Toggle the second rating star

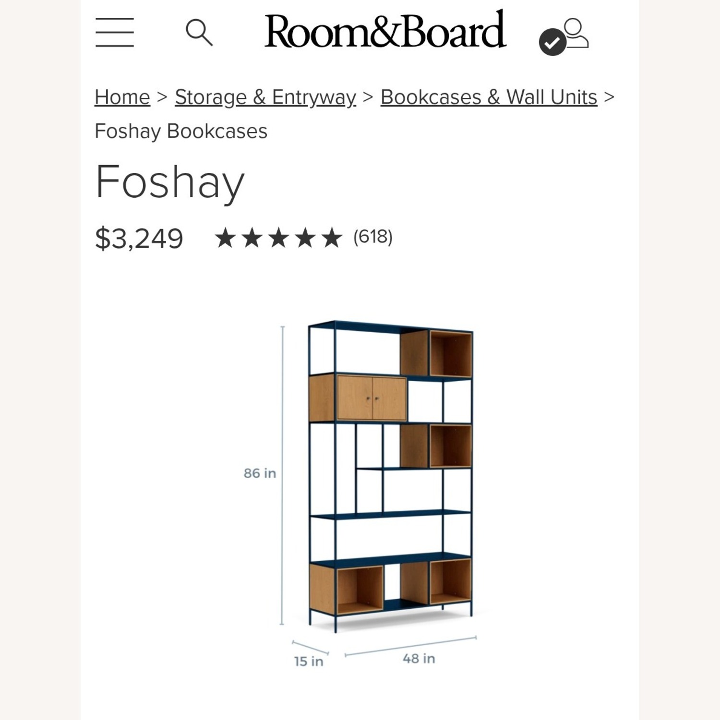pyautogui.click(x=252, y=238)
